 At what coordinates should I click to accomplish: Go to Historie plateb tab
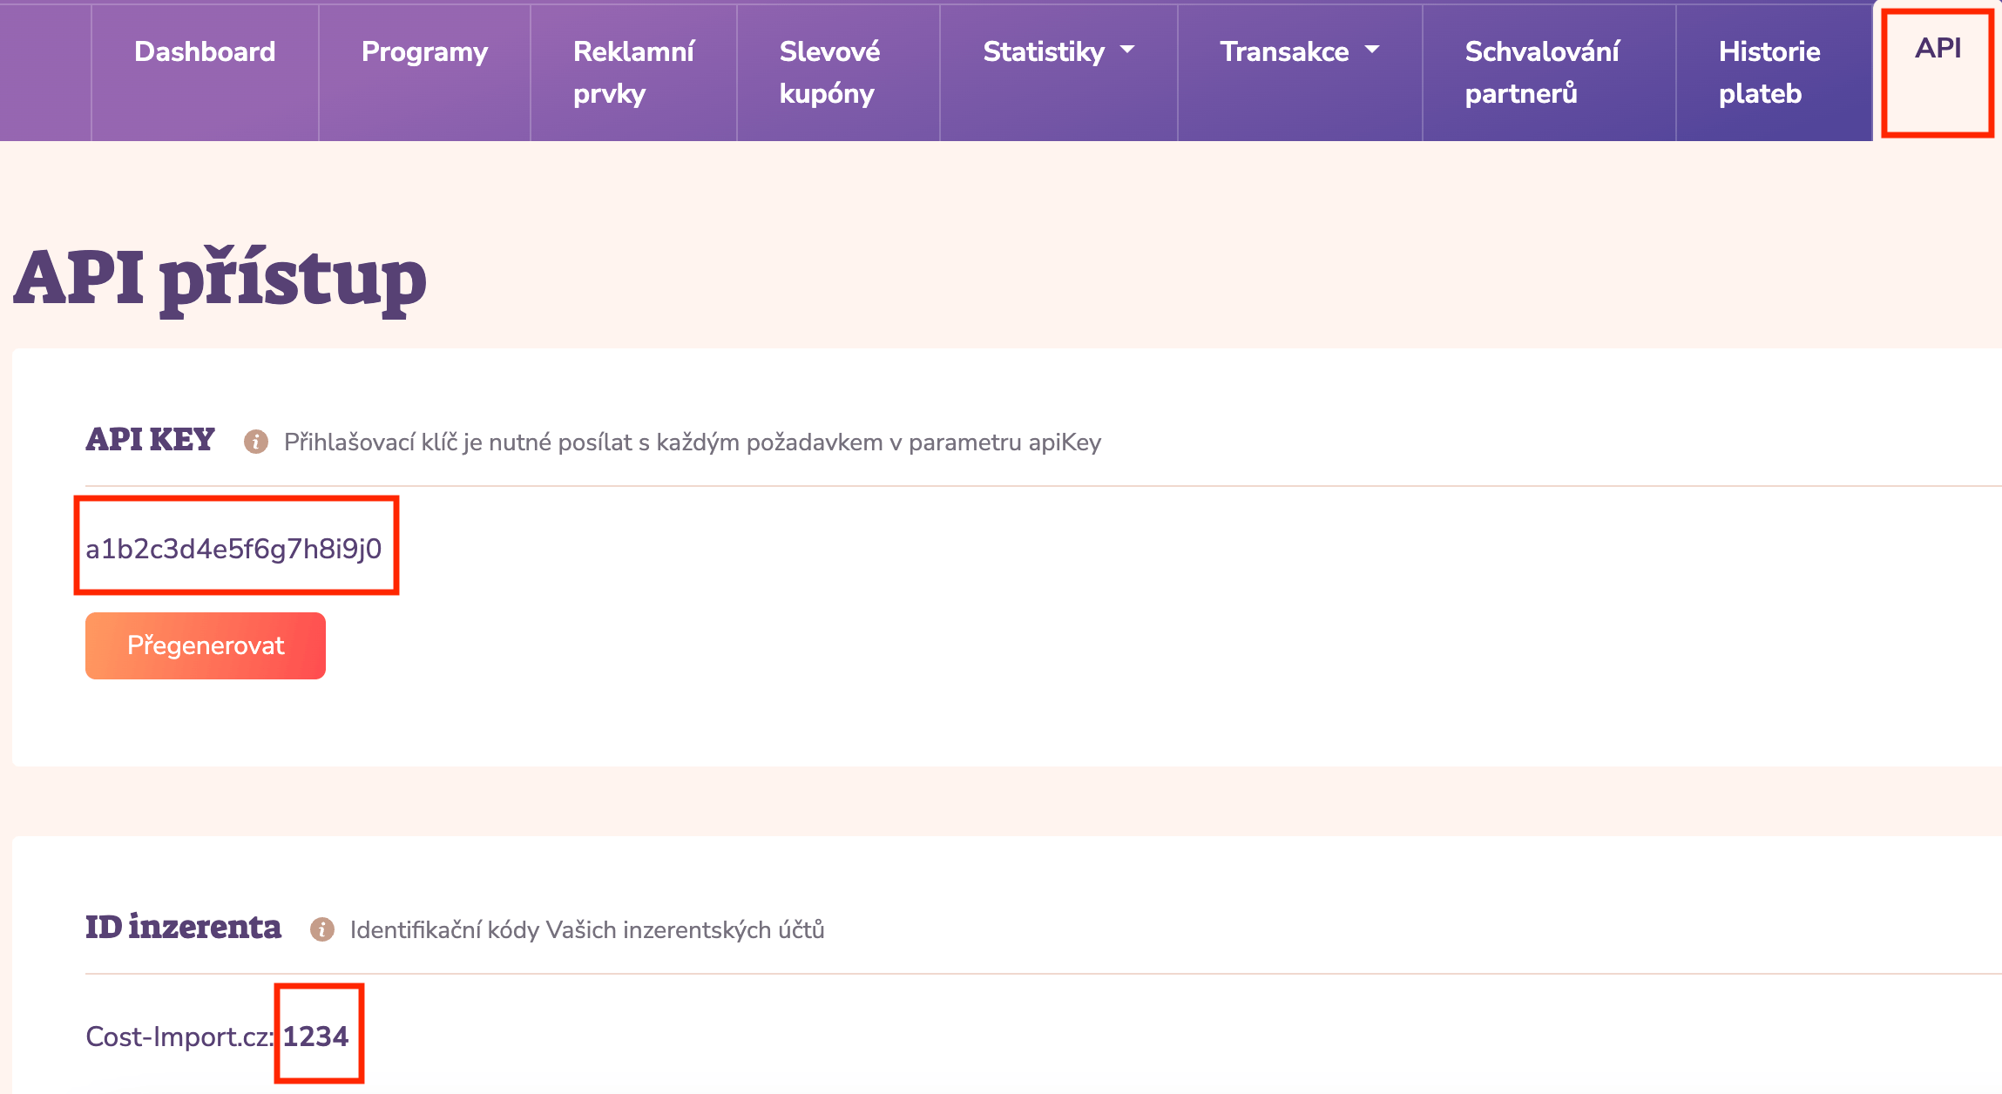coord(1769,72)
